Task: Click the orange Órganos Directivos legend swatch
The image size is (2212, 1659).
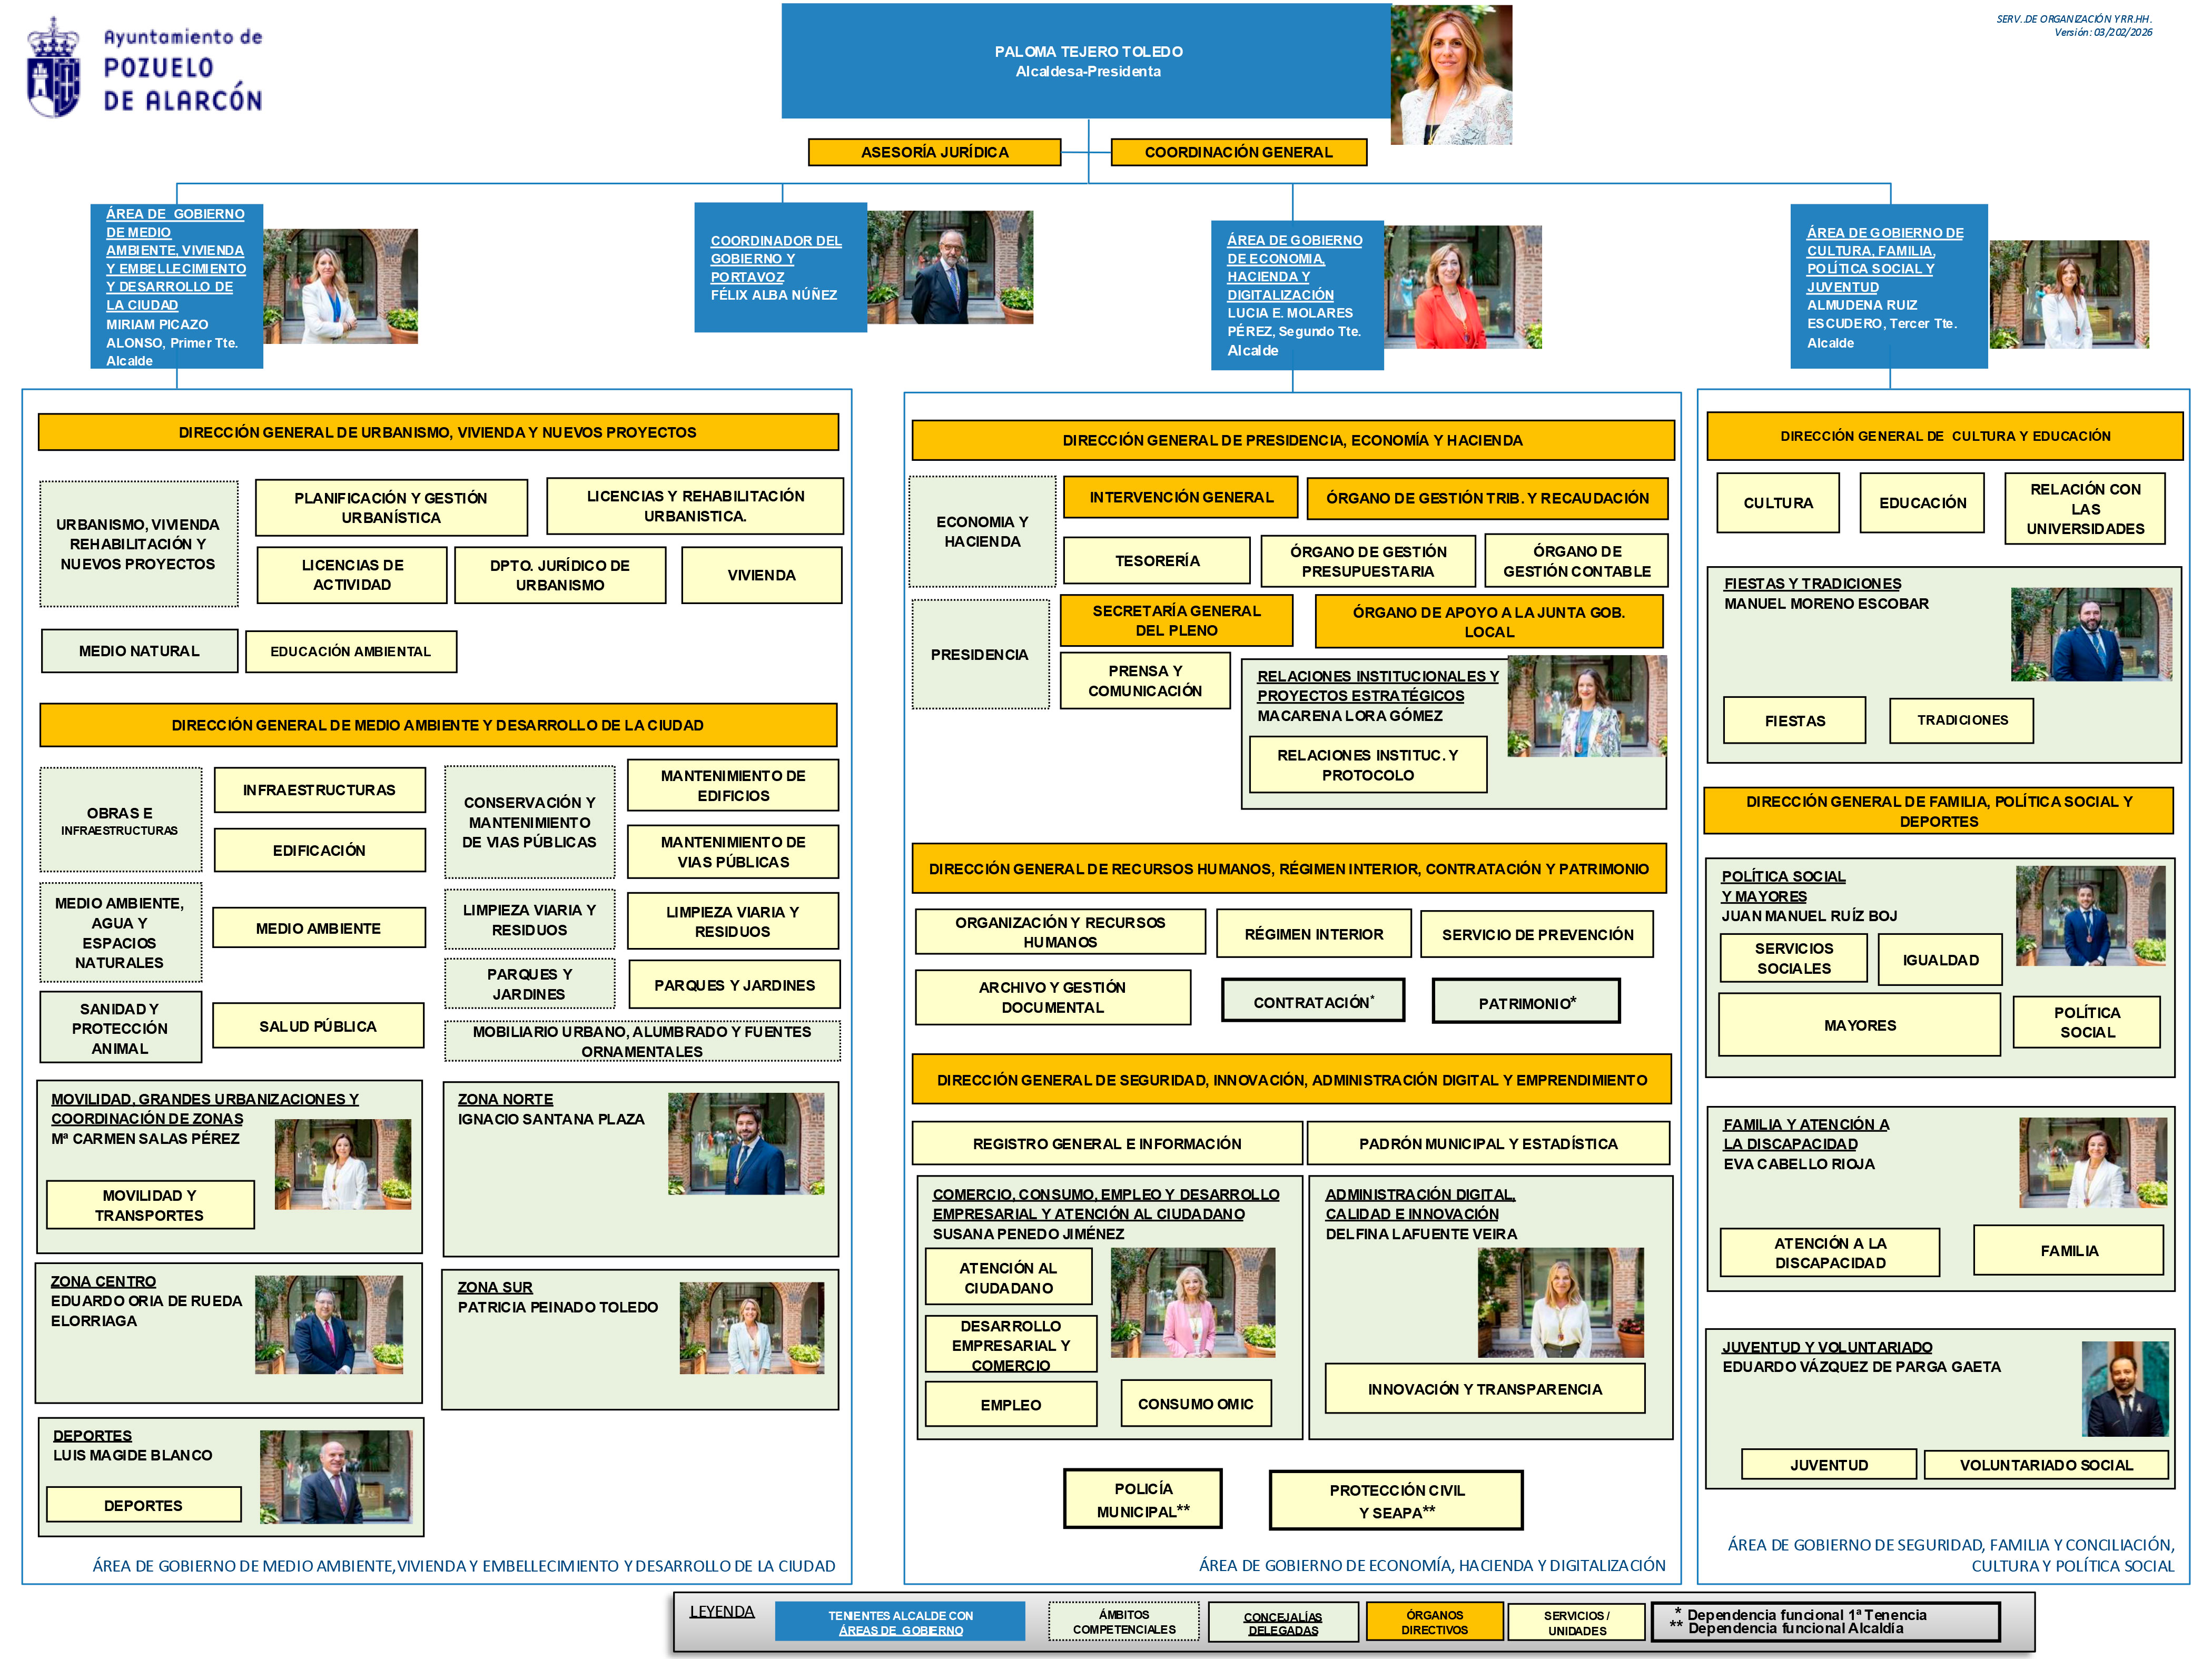Action: (1434, 1621)
